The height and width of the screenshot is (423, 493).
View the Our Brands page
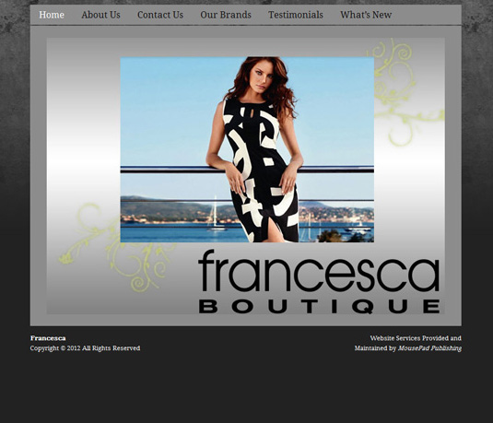[x=226, y=15]
